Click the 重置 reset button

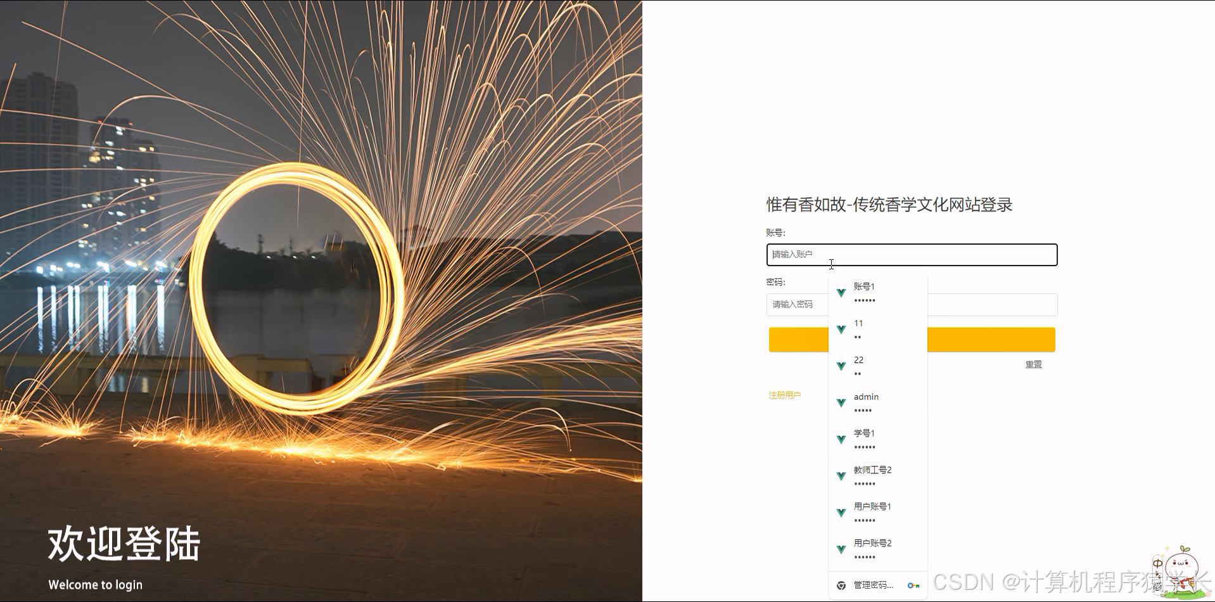pyautogui.click(x=1033, y=364)
